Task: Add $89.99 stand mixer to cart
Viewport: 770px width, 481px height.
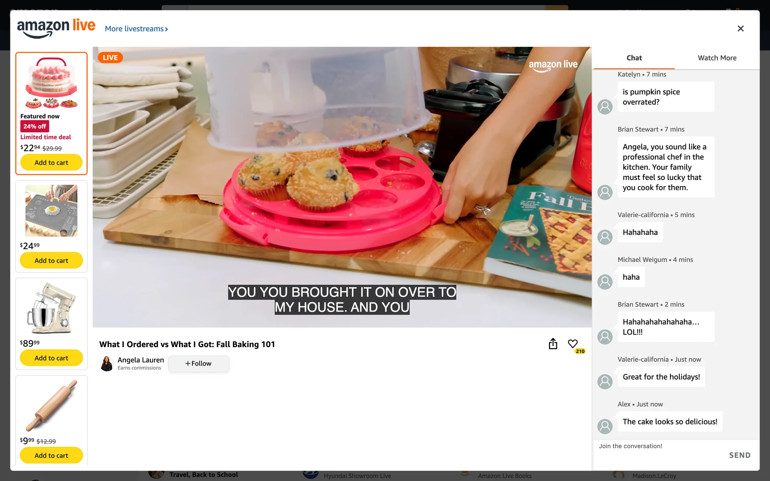Action: (x=51, y=358)
